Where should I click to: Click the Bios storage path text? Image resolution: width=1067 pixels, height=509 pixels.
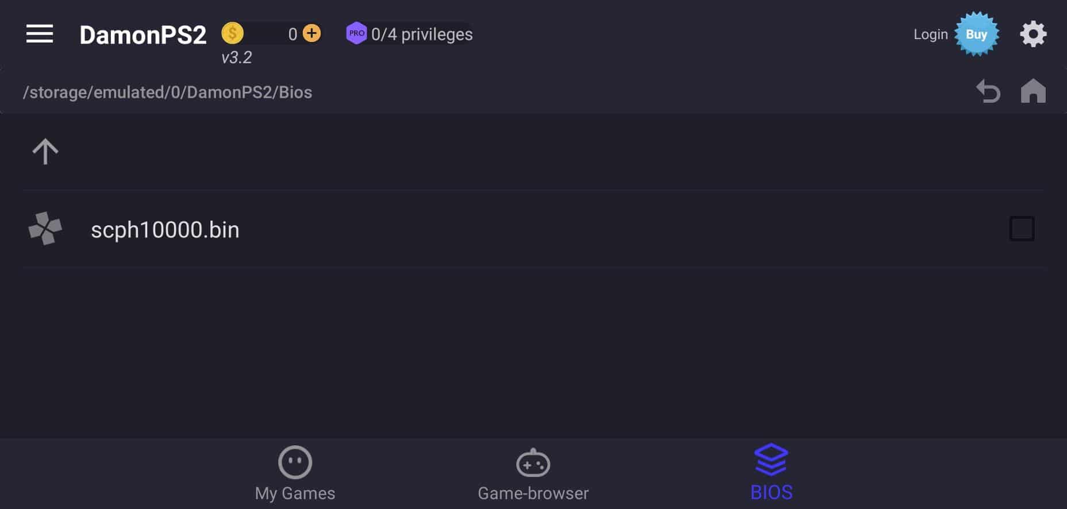167,92
